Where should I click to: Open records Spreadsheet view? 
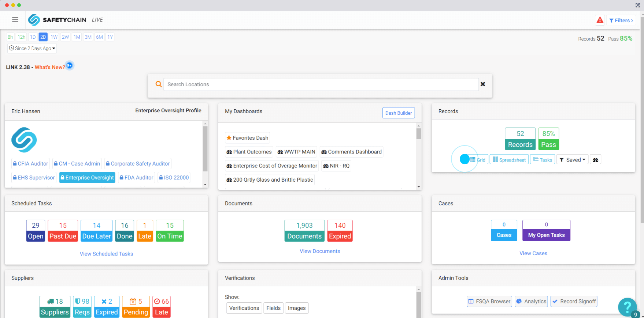pyautogui.click(x=509, y=160)
